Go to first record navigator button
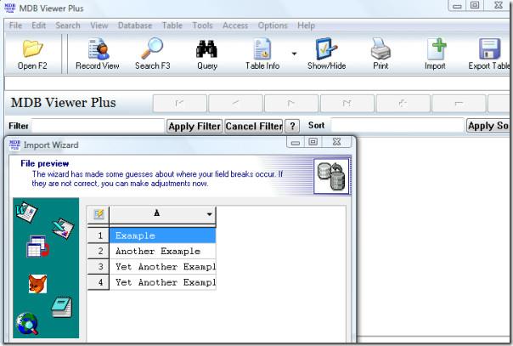Viewport: 513px width, 346px height. tap(179, 104)
